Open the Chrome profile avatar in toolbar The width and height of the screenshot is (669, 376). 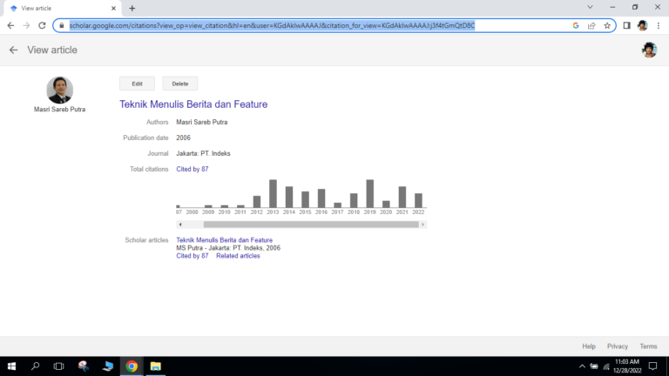click(643, 25)
